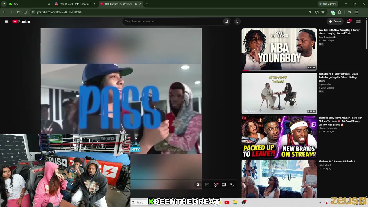The height and width of the screenshot is (207, 368).
Task: Open split view icon beside reload
Action: (x=25, y=12)
